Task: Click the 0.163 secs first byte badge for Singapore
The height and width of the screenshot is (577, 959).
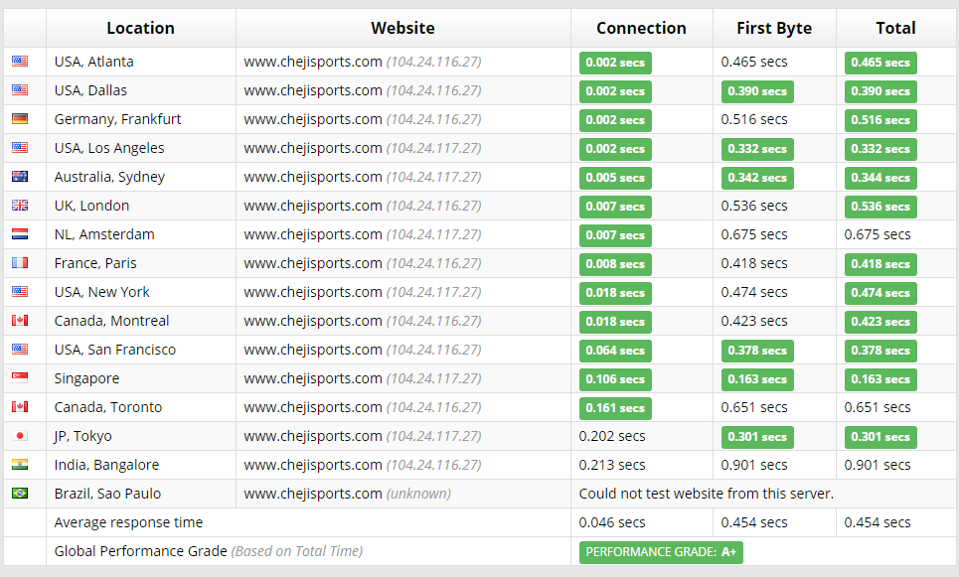Action: (x=757, y=379)
